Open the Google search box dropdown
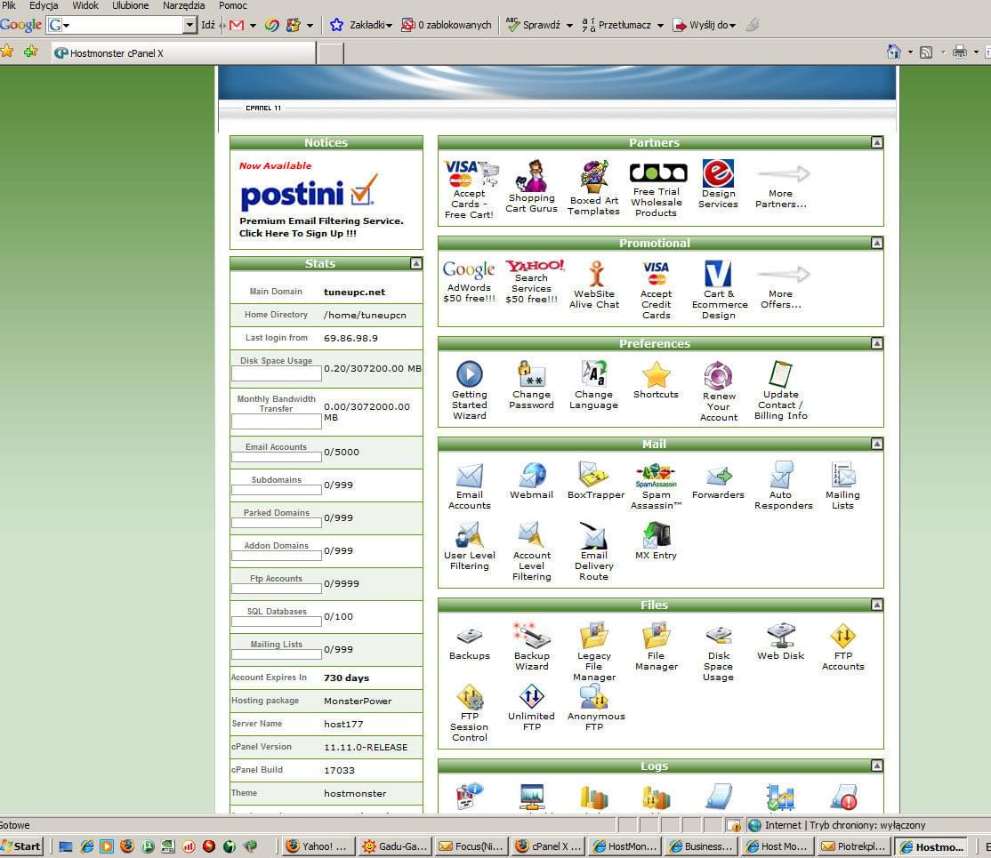991x858 pixels. click(x=189, y=25)
